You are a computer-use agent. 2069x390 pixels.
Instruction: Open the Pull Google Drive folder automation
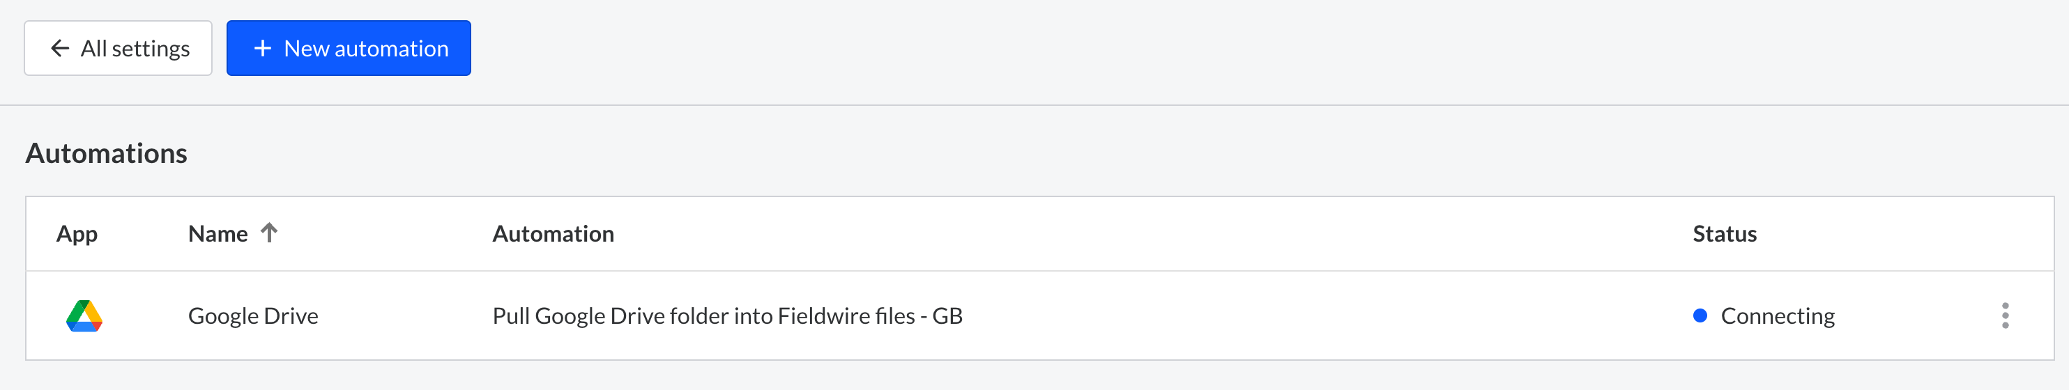[x=728, y=315]
